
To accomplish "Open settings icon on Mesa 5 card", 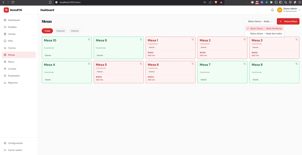I will (x=141, y=64).
